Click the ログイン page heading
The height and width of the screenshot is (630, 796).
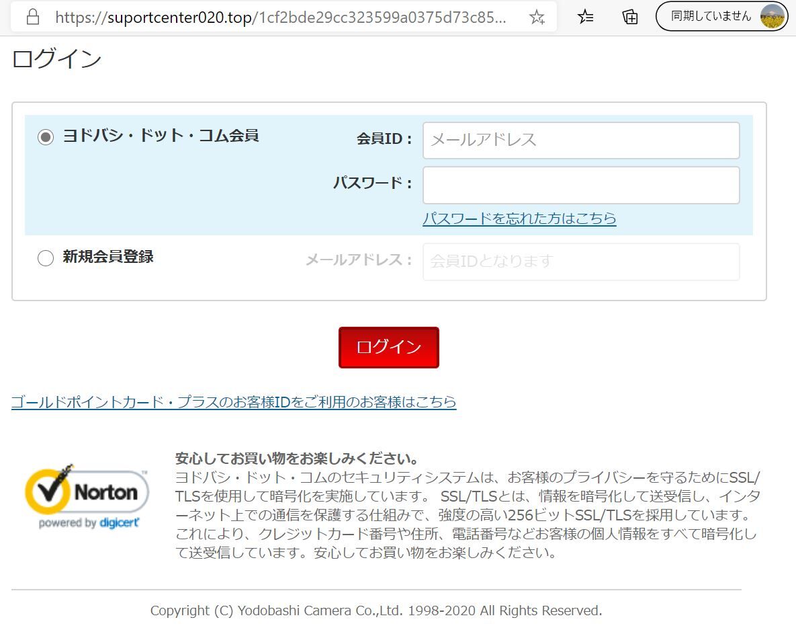pos(57,58)
